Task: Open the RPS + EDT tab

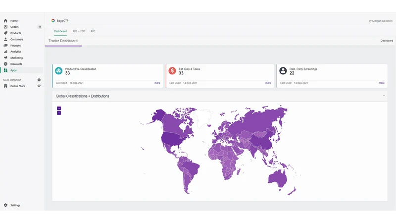Action: (79, 31)
